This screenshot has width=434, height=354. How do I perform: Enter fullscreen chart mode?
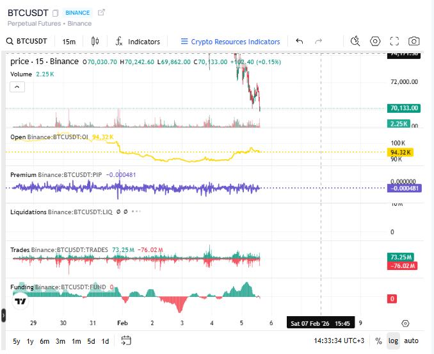click(394, 41)
